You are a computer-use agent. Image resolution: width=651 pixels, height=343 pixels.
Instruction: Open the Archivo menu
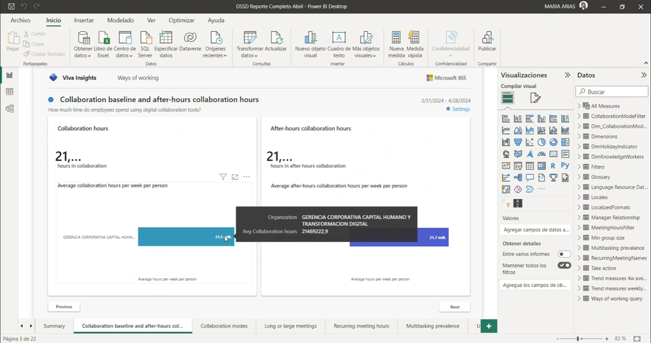point(20,20)
